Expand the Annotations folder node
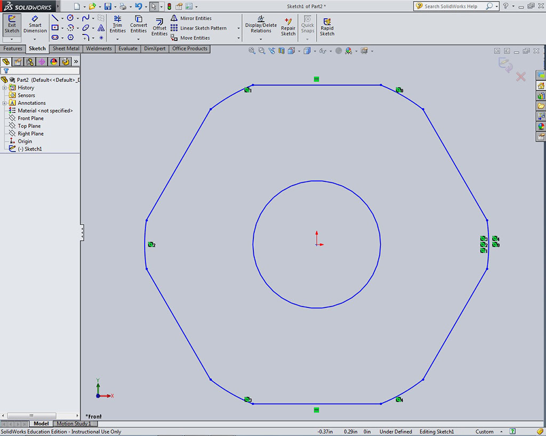The height and width of the screenshot is (436, 546). click(5, 103)
